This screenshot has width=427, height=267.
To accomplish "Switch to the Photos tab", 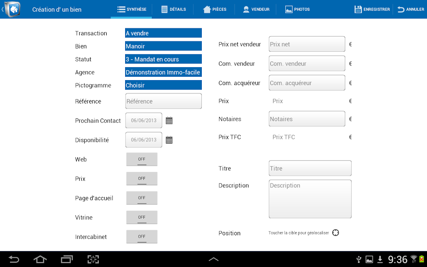I will (x=297, y=9).
